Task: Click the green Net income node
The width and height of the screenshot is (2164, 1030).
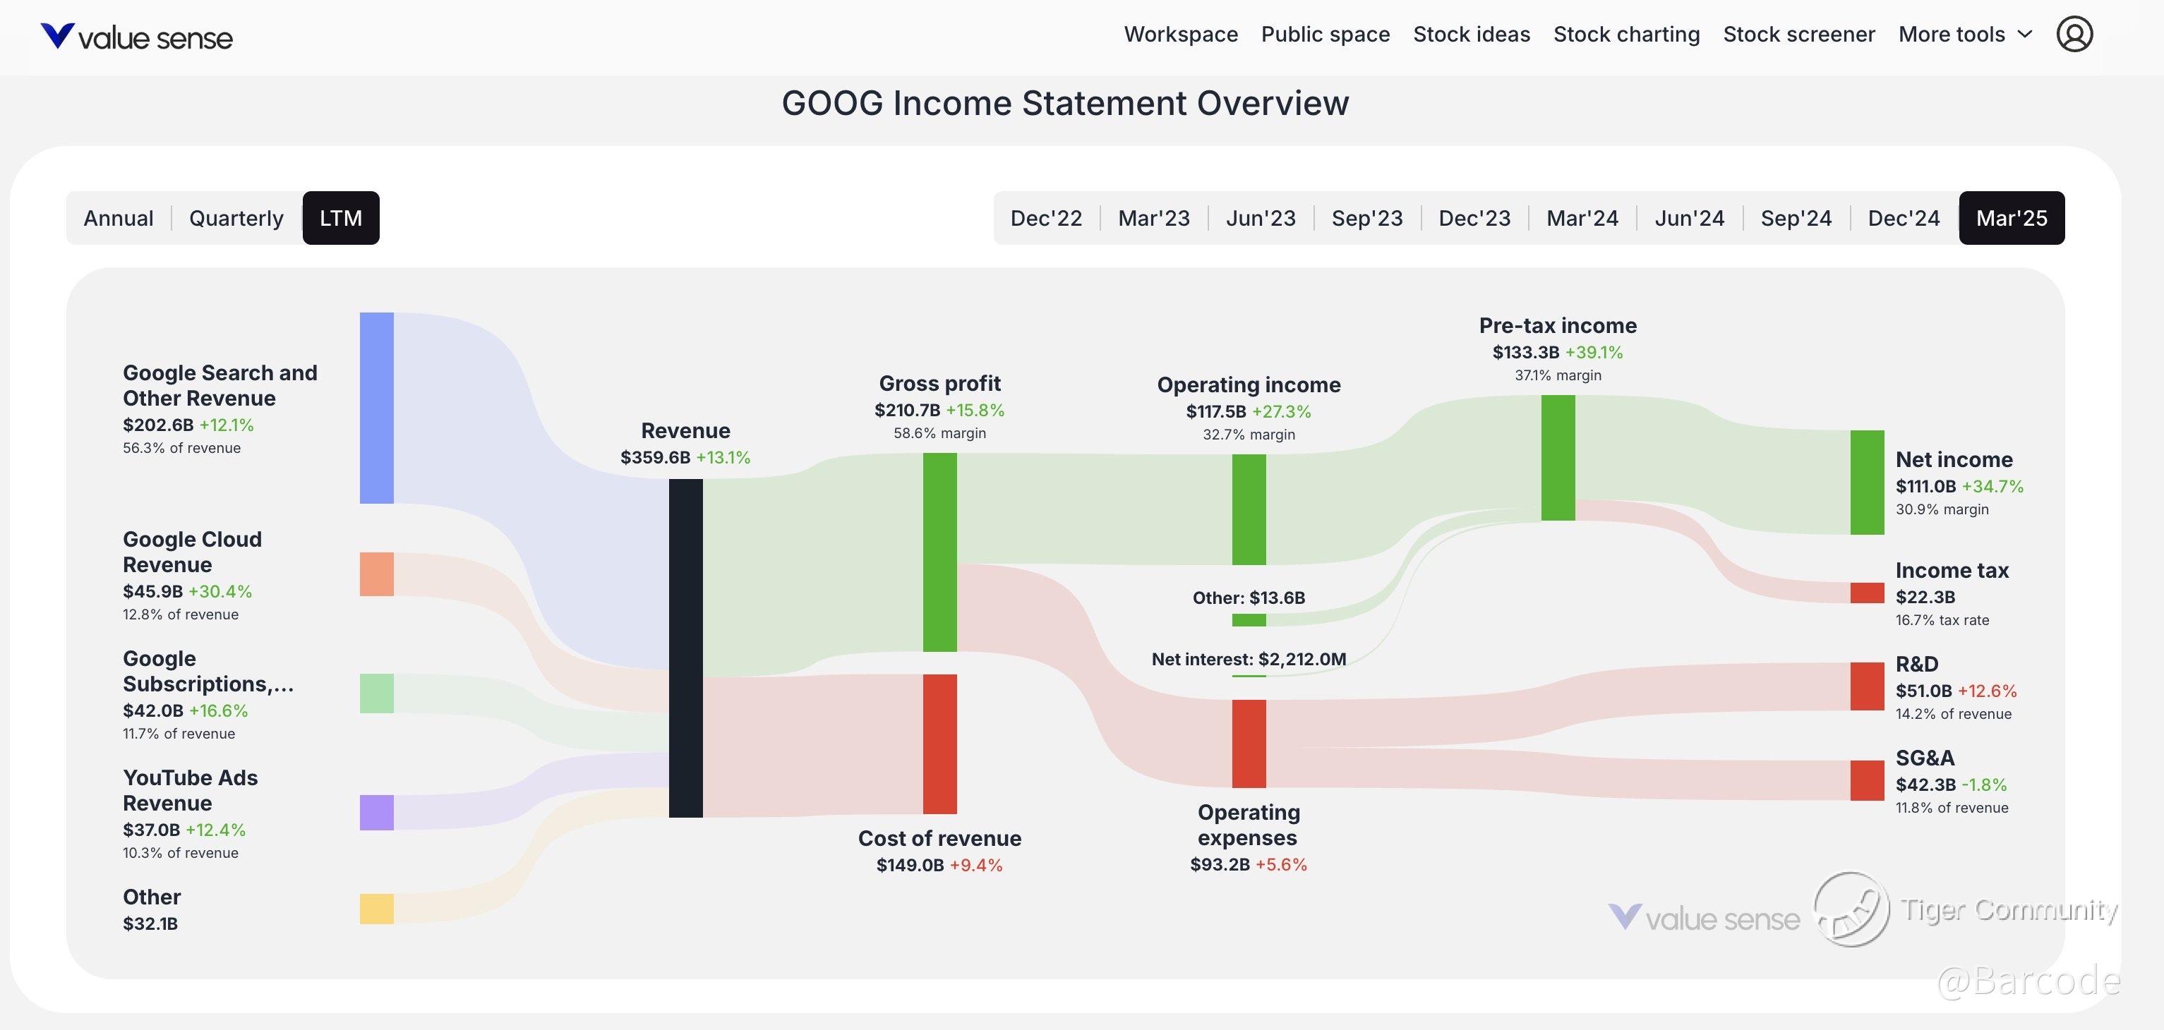Action: (1867, 483)
